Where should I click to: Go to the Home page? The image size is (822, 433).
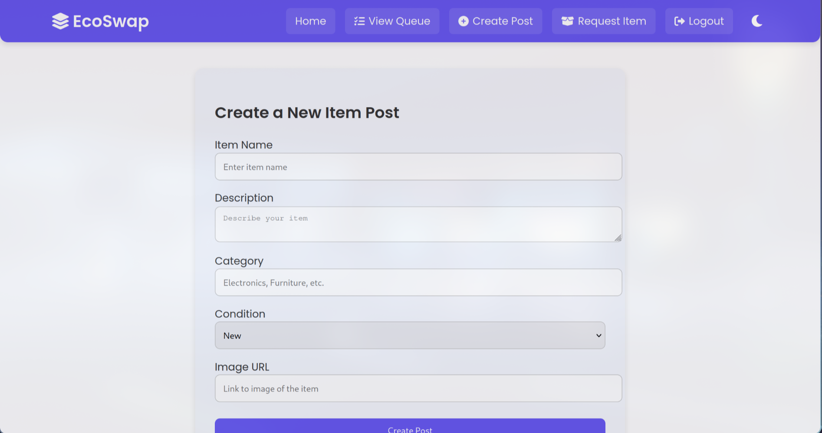310,21
